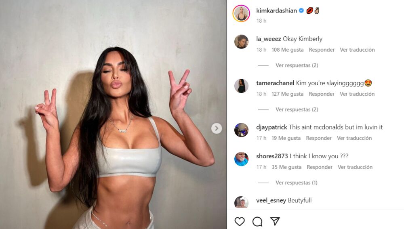The height and width of the screenshot is (229, 404).
Task: Like the post with heart icon
Action: [239, 221]
